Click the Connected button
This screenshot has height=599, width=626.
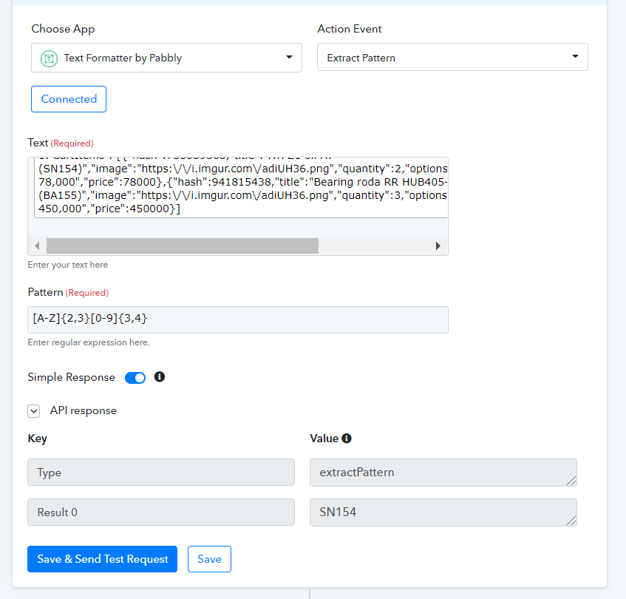click(x=69, y=99)
